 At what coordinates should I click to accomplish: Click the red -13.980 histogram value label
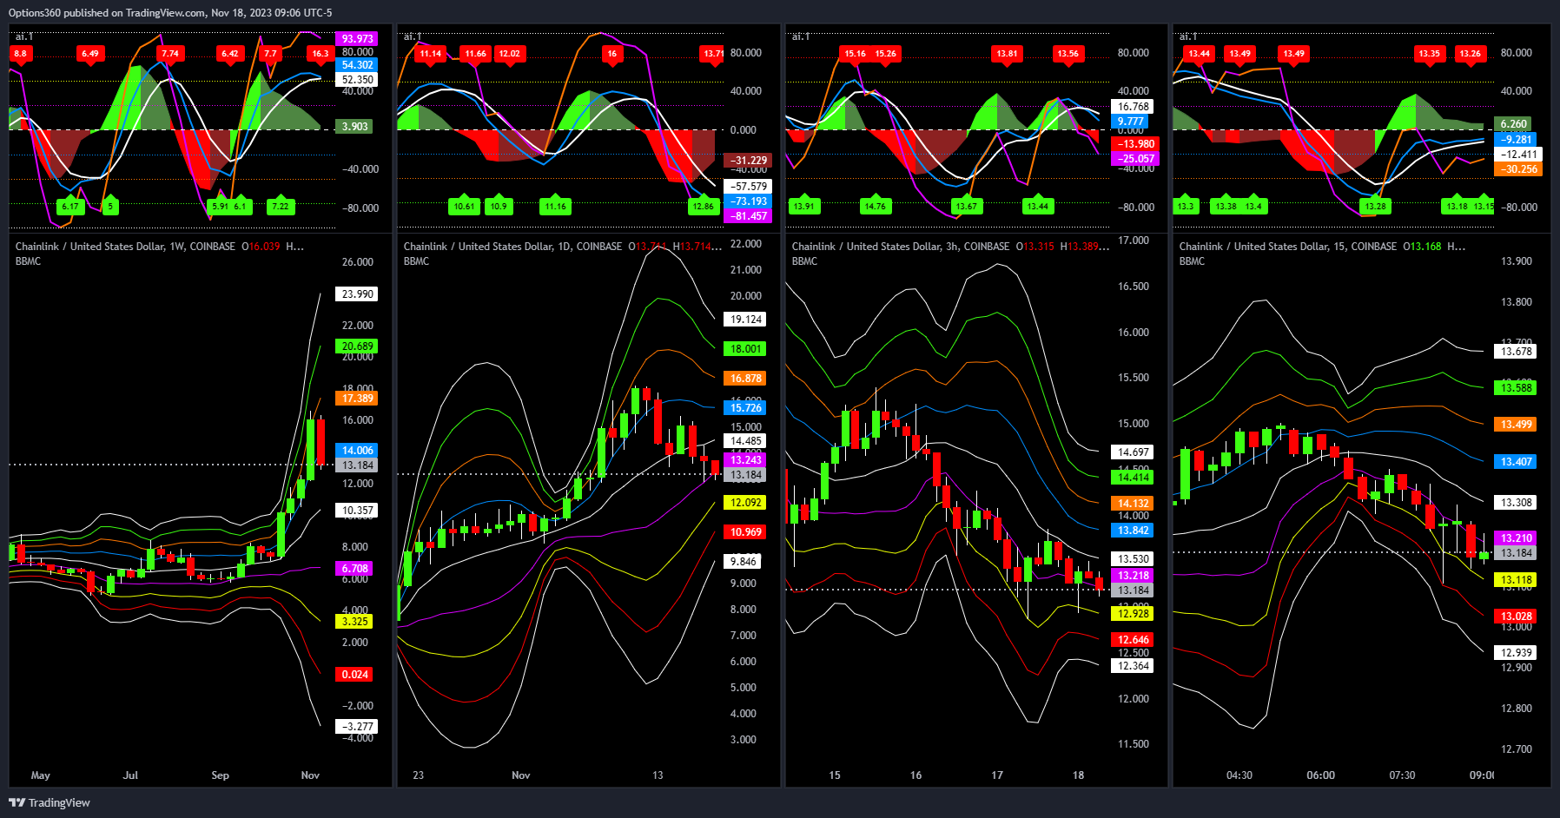pos(1135,144)
